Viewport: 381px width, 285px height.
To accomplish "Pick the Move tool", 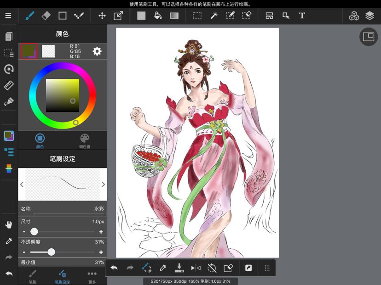I will tap(102, 16).
